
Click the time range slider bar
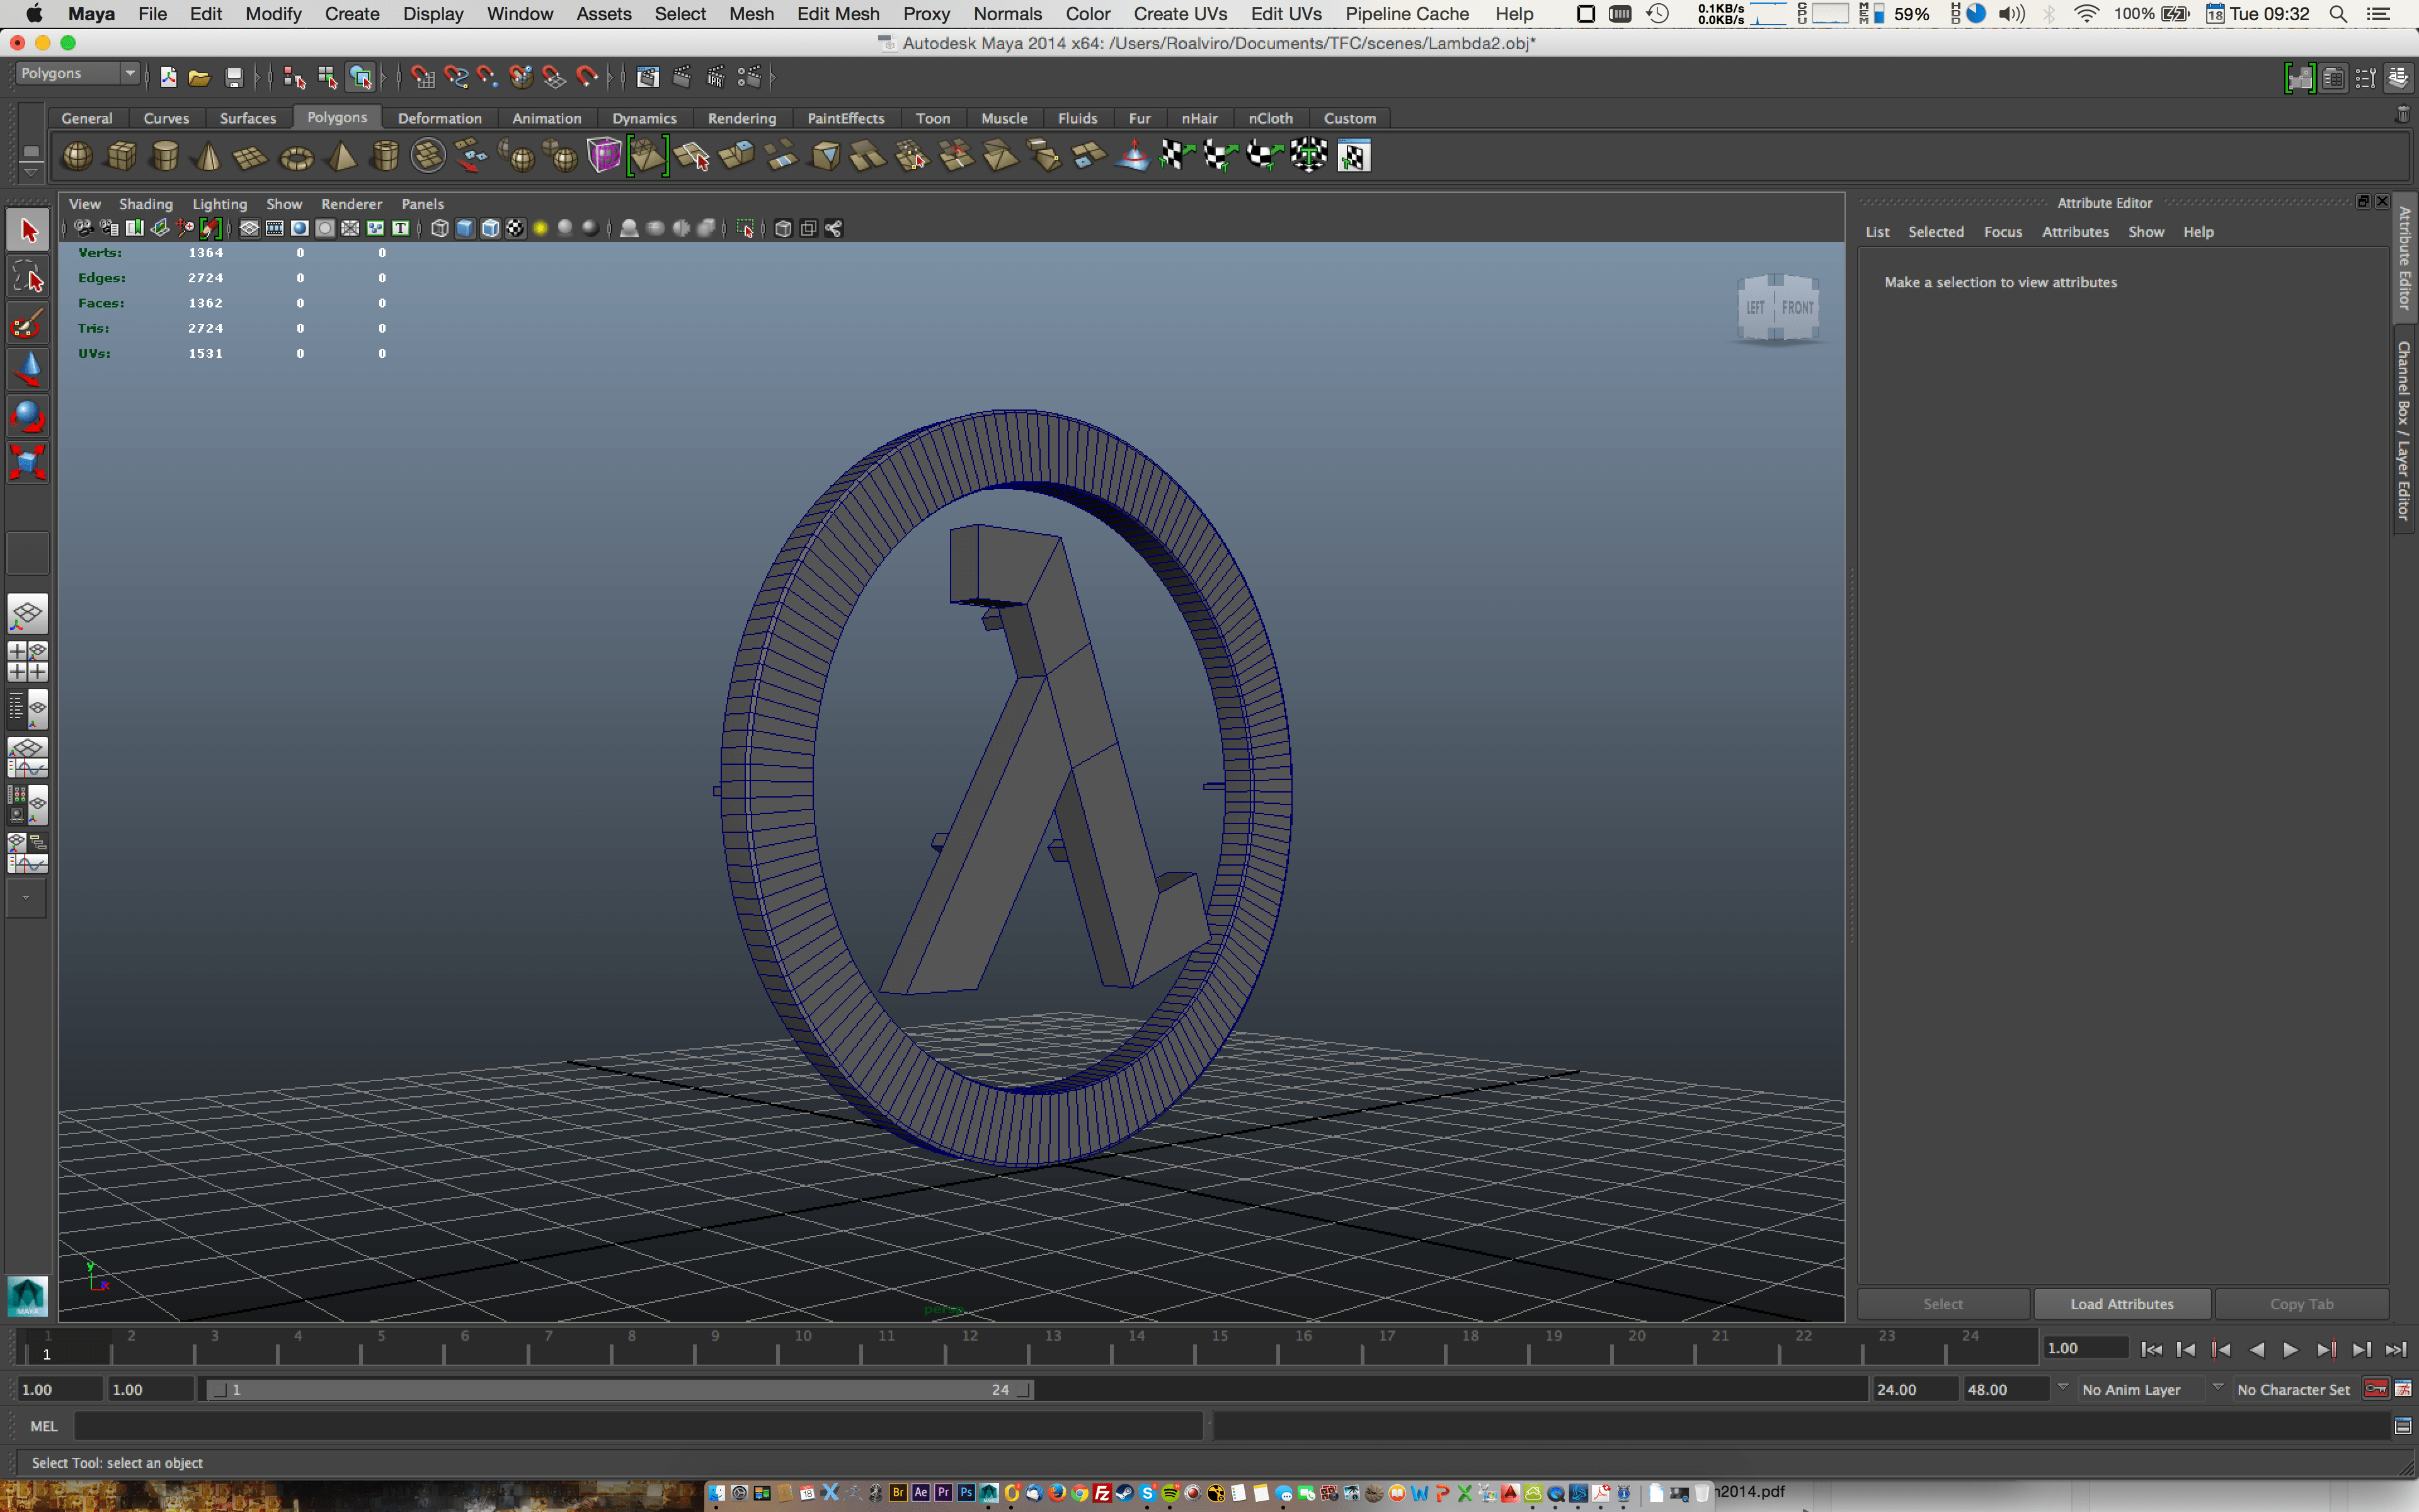tap(620, 1389)
